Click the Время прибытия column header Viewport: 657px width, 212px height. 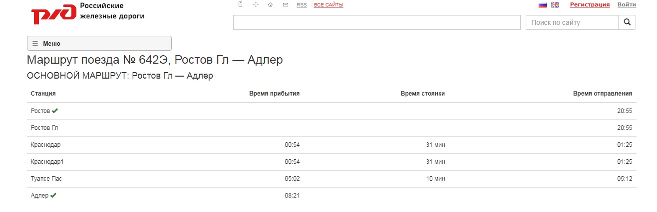(x=274, y=94)
